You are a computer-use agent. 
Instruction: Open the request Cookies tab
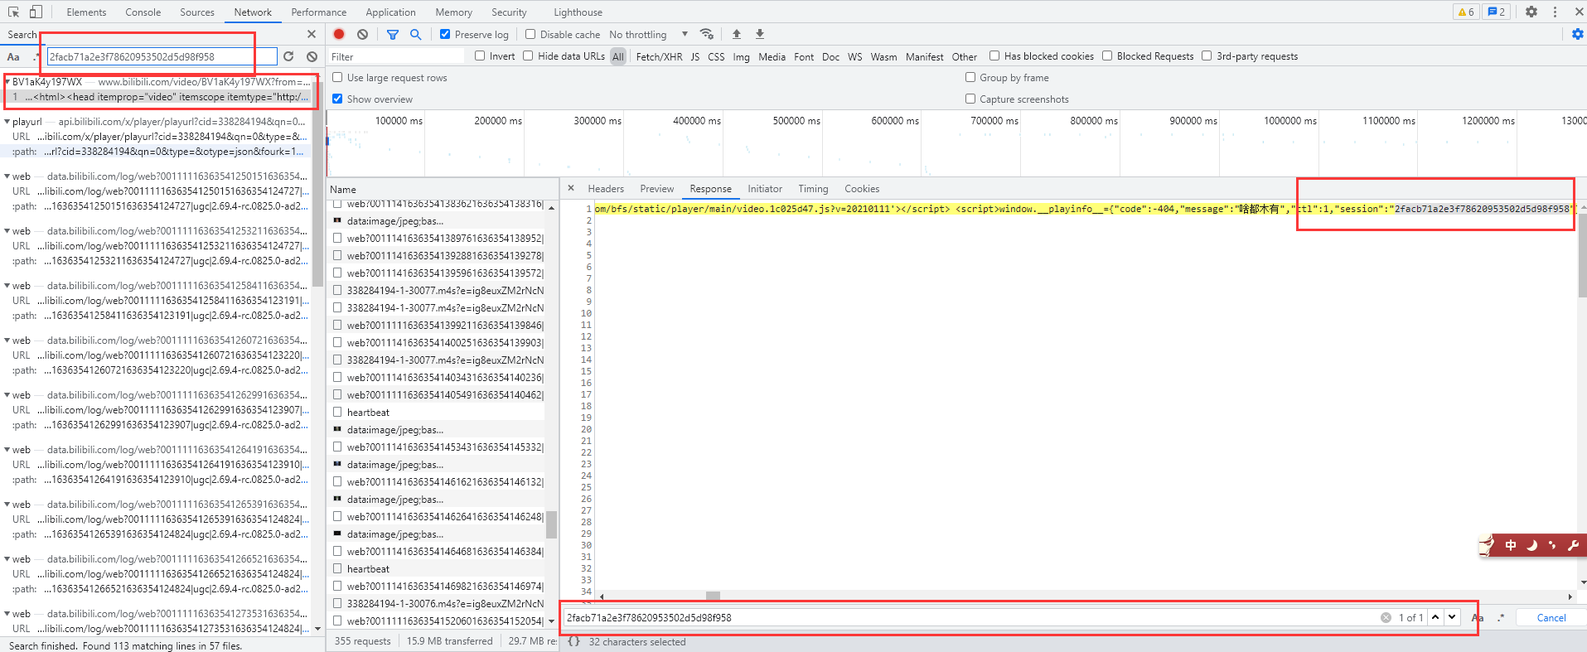click(862, 189)
